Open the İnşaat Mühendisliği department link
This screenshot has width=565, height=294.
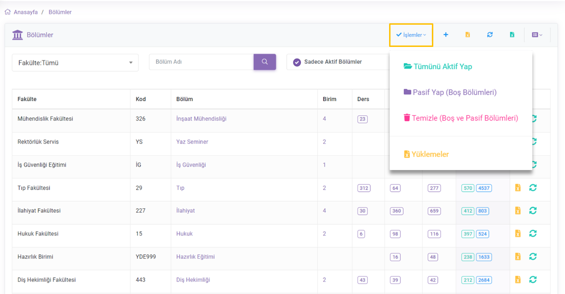pos(201,119)
